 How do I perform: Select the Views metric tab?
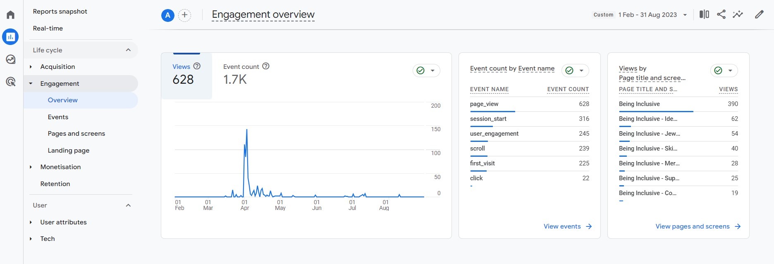tap(186, 76)
